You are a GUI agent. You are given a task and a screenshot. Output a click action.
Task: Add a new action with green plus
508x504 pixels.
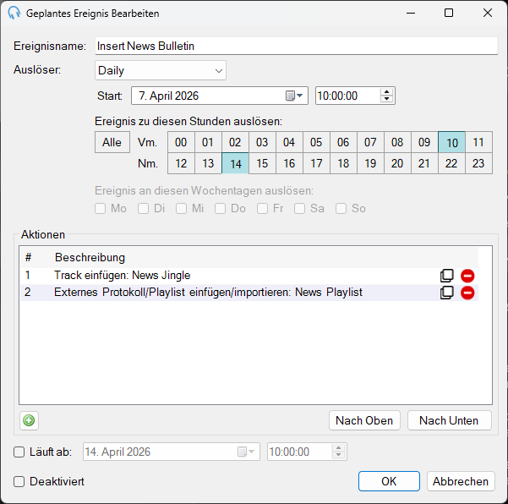(29, 420)
